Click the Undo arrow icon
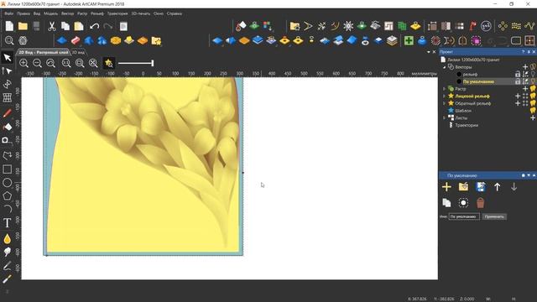The image size is (537, 302). coord(94,26)
